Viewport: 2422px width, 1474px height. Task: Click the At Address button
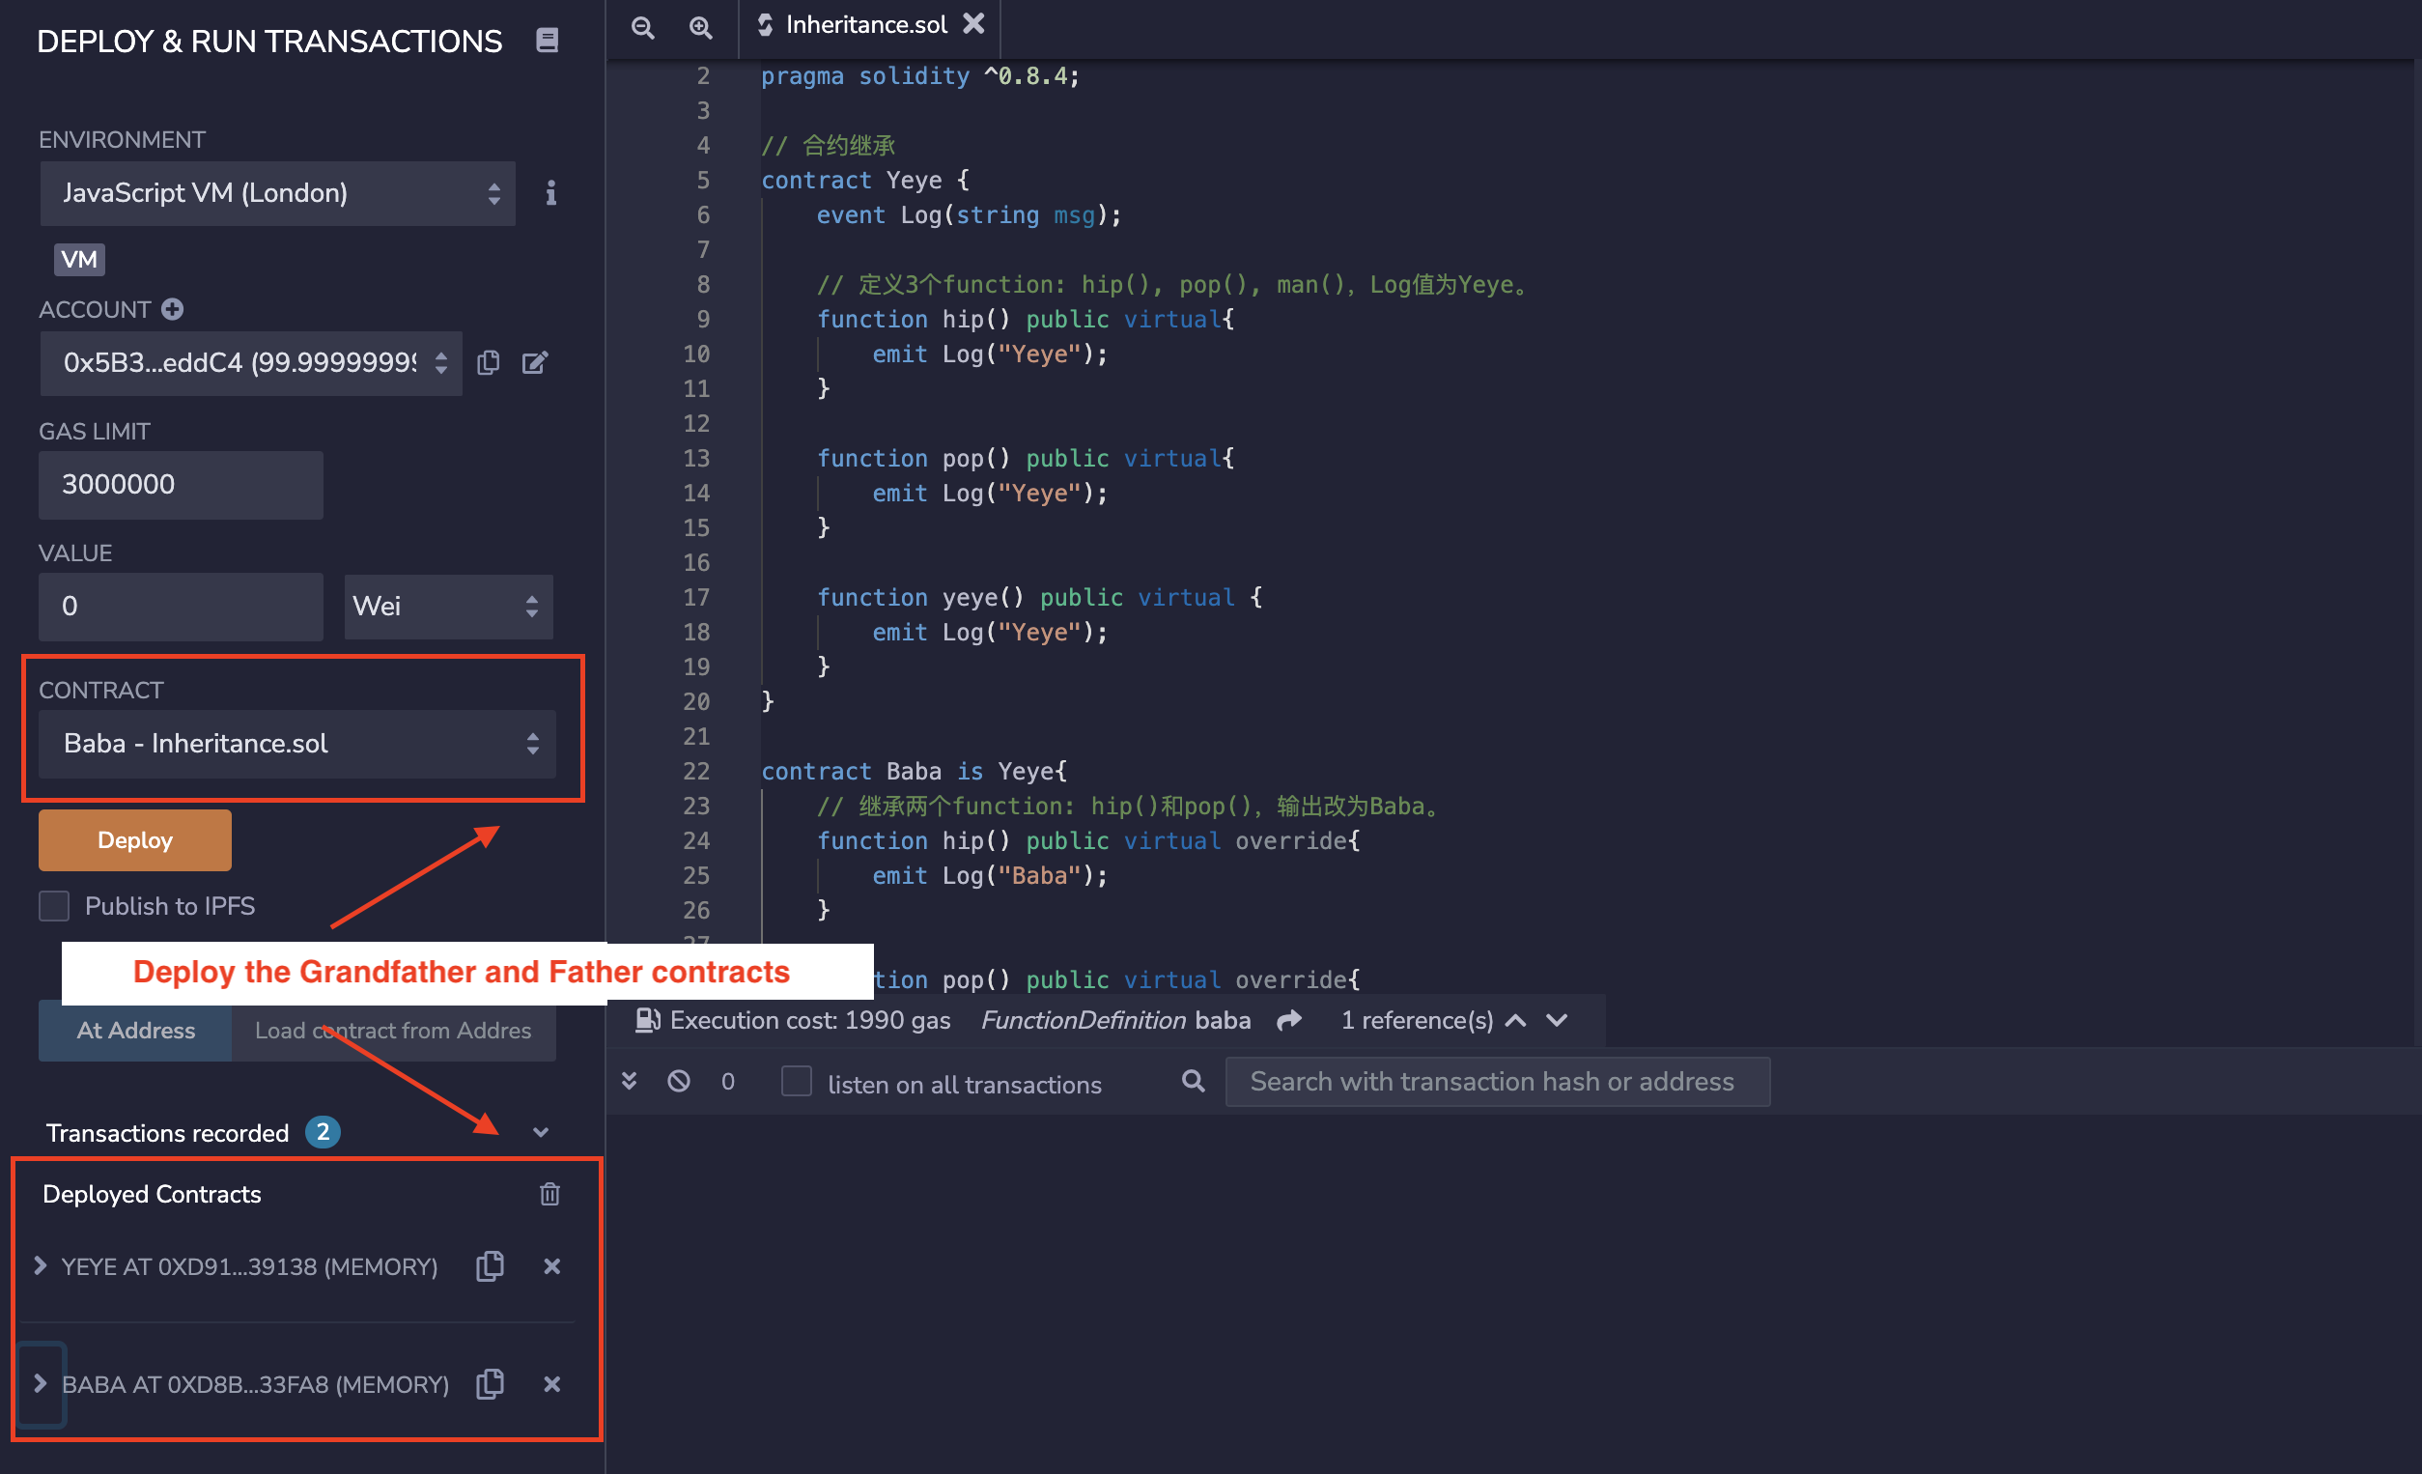pos(135,1031)
